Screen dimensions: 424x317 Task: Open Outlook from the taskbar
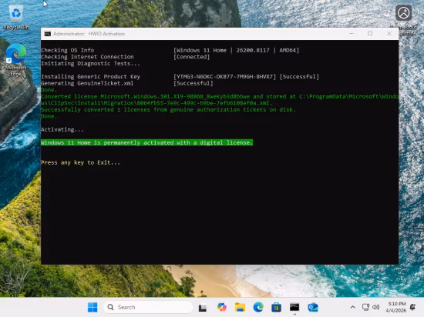(313, 307)
